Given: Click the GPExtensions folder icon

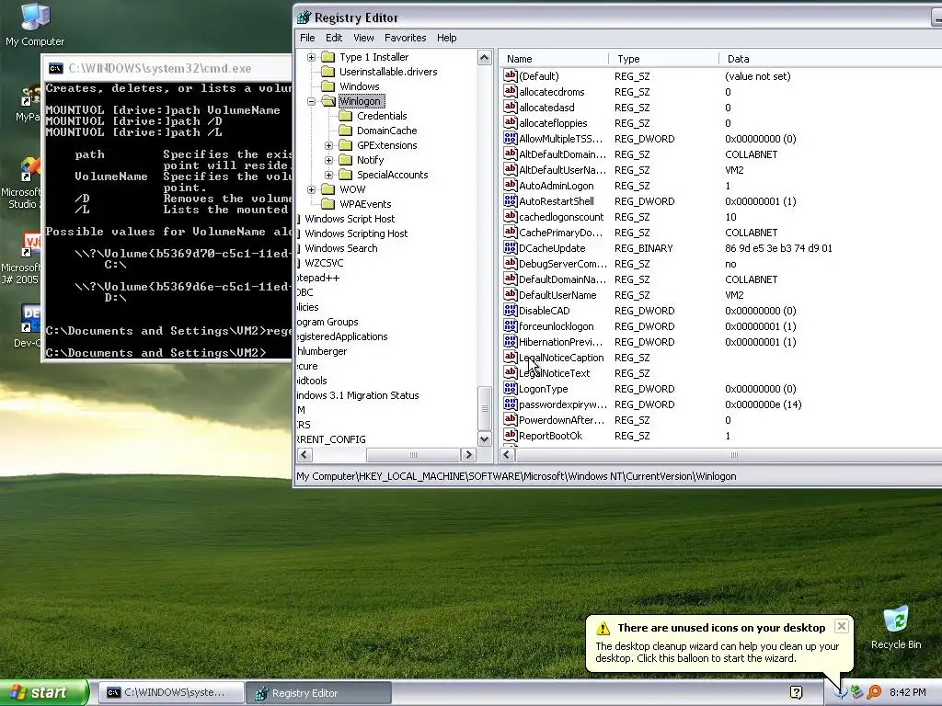Looking at the screenshot, I should tap(346, 145).
